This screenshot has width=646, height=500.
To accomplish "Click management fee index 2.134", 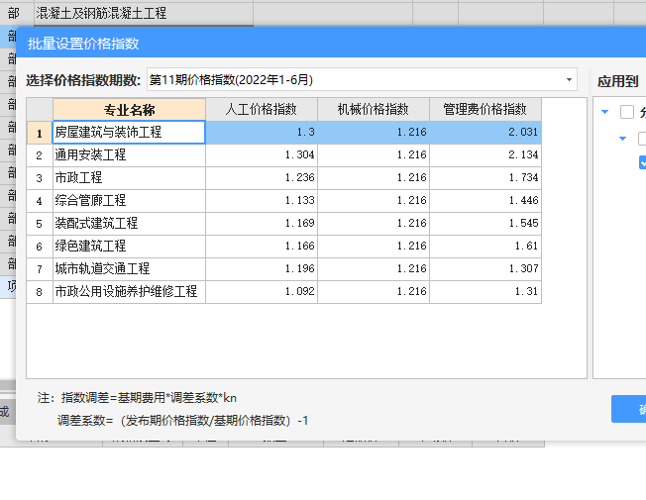I will pyautogui.click(x=485, y=155).
